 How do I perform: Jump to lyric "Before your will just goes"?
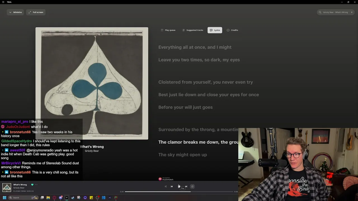pos(185,107)
